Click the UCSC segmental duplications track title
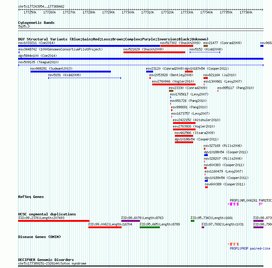This screenshot has height=268, width=272. 47,214
